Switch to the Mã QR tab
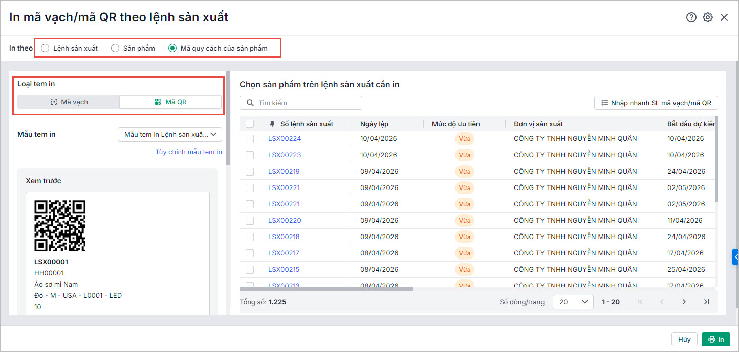The width and height of the screenshot is (739, 352). [x=170, y=102]
